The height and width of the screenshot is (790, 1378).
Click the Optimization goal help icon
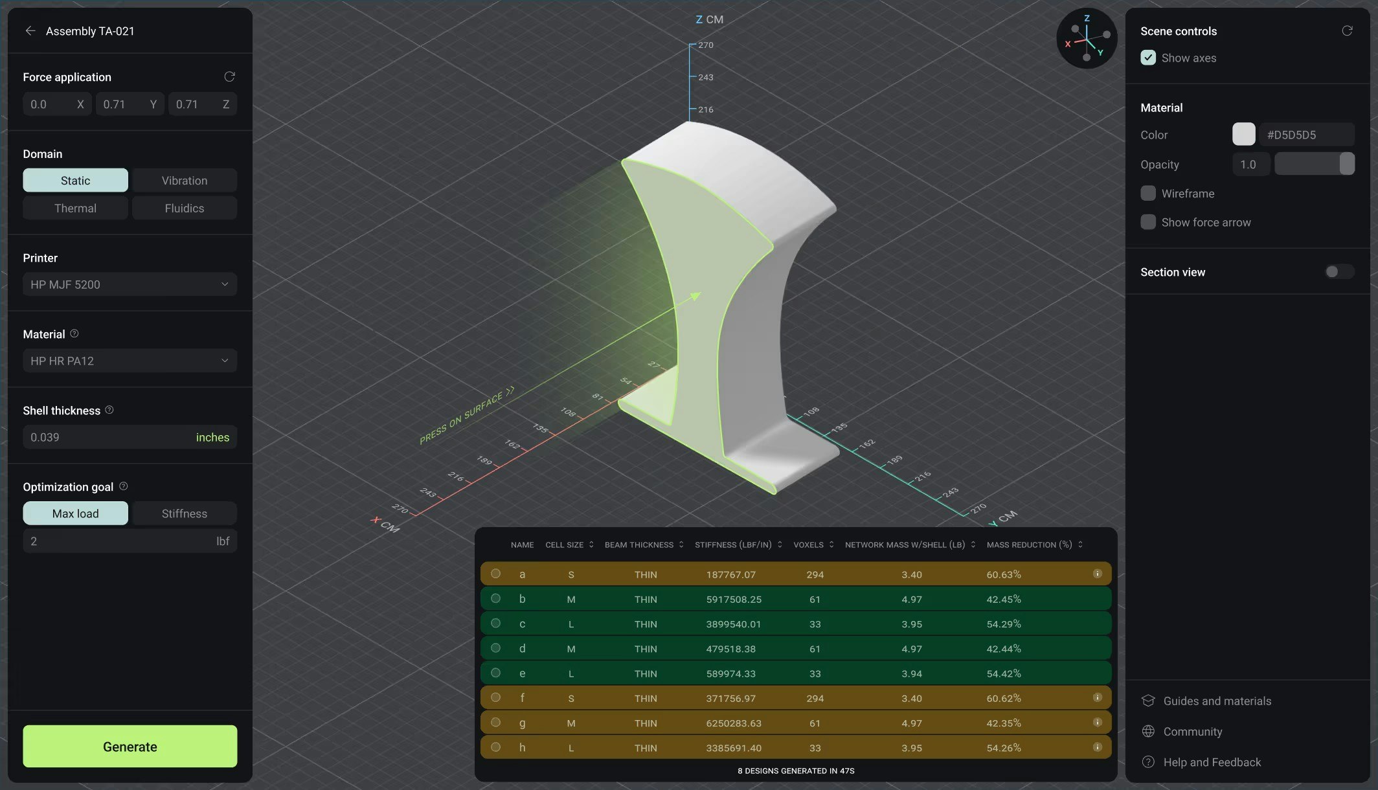[x=124, y=486]
